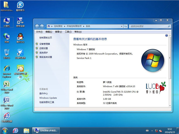
Task: Go to 控制面板主页 link
Action: pyautogui.click(x=46, y=38)
